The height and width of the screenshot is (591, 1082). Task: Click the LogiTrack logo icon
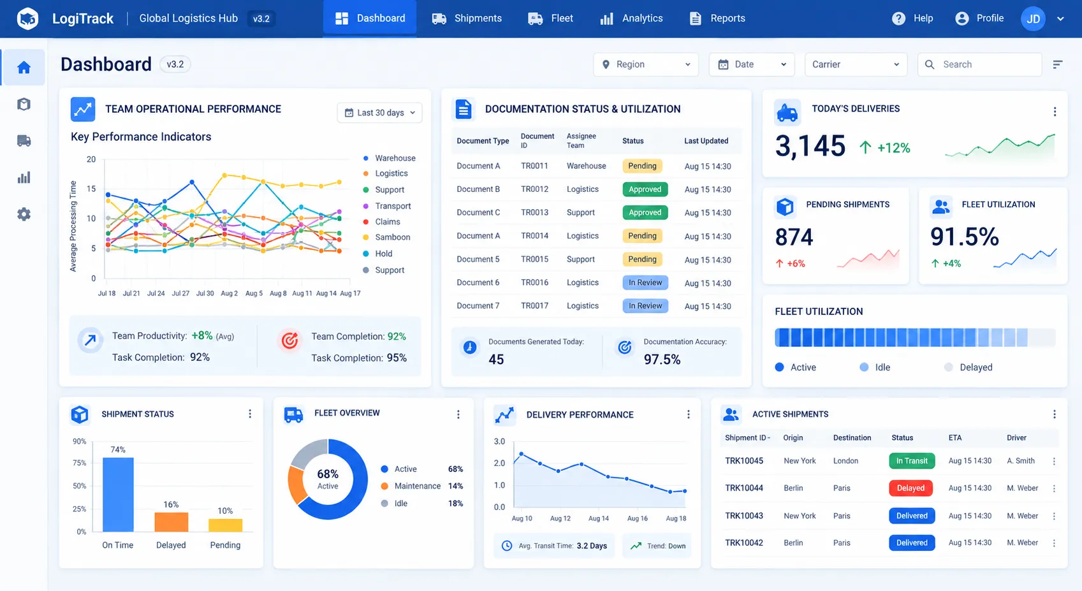(27, 18)
